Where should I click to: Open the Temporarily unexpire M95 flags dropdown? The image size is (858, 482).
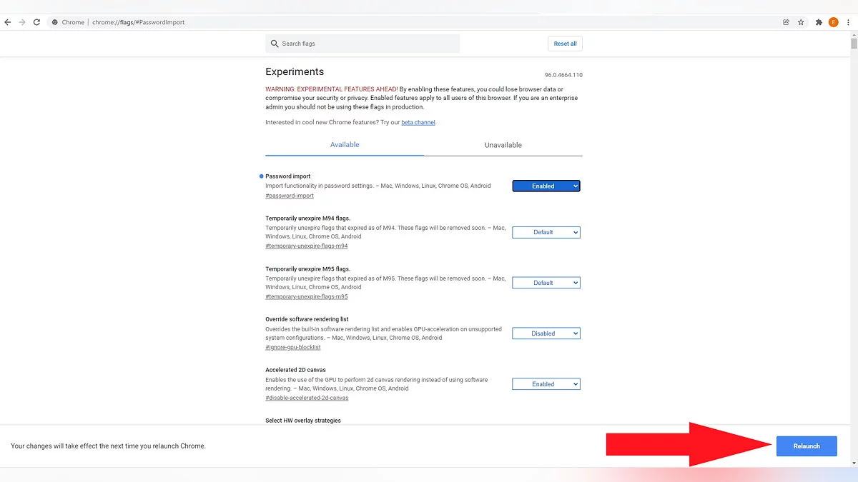(546, 283)
